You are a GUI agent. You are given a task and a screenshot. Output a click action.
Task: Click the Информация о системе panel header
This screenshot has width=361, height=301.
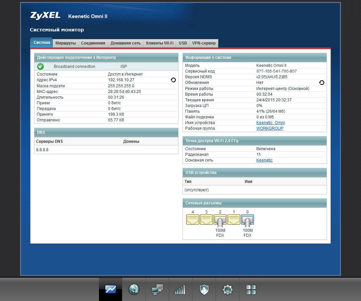pos(255,58)
